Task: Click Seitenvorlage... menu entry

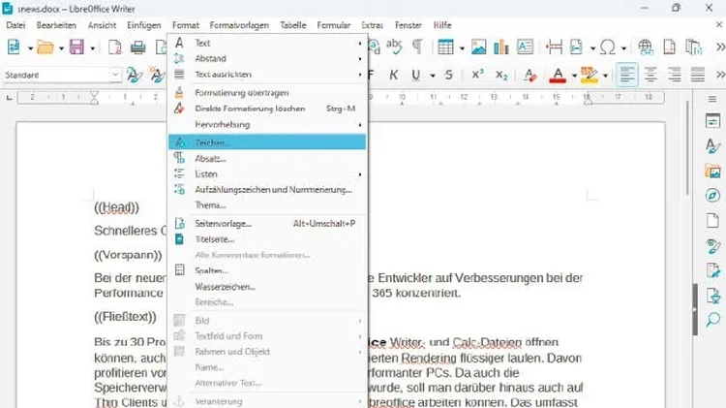Action: pos(224,223)
